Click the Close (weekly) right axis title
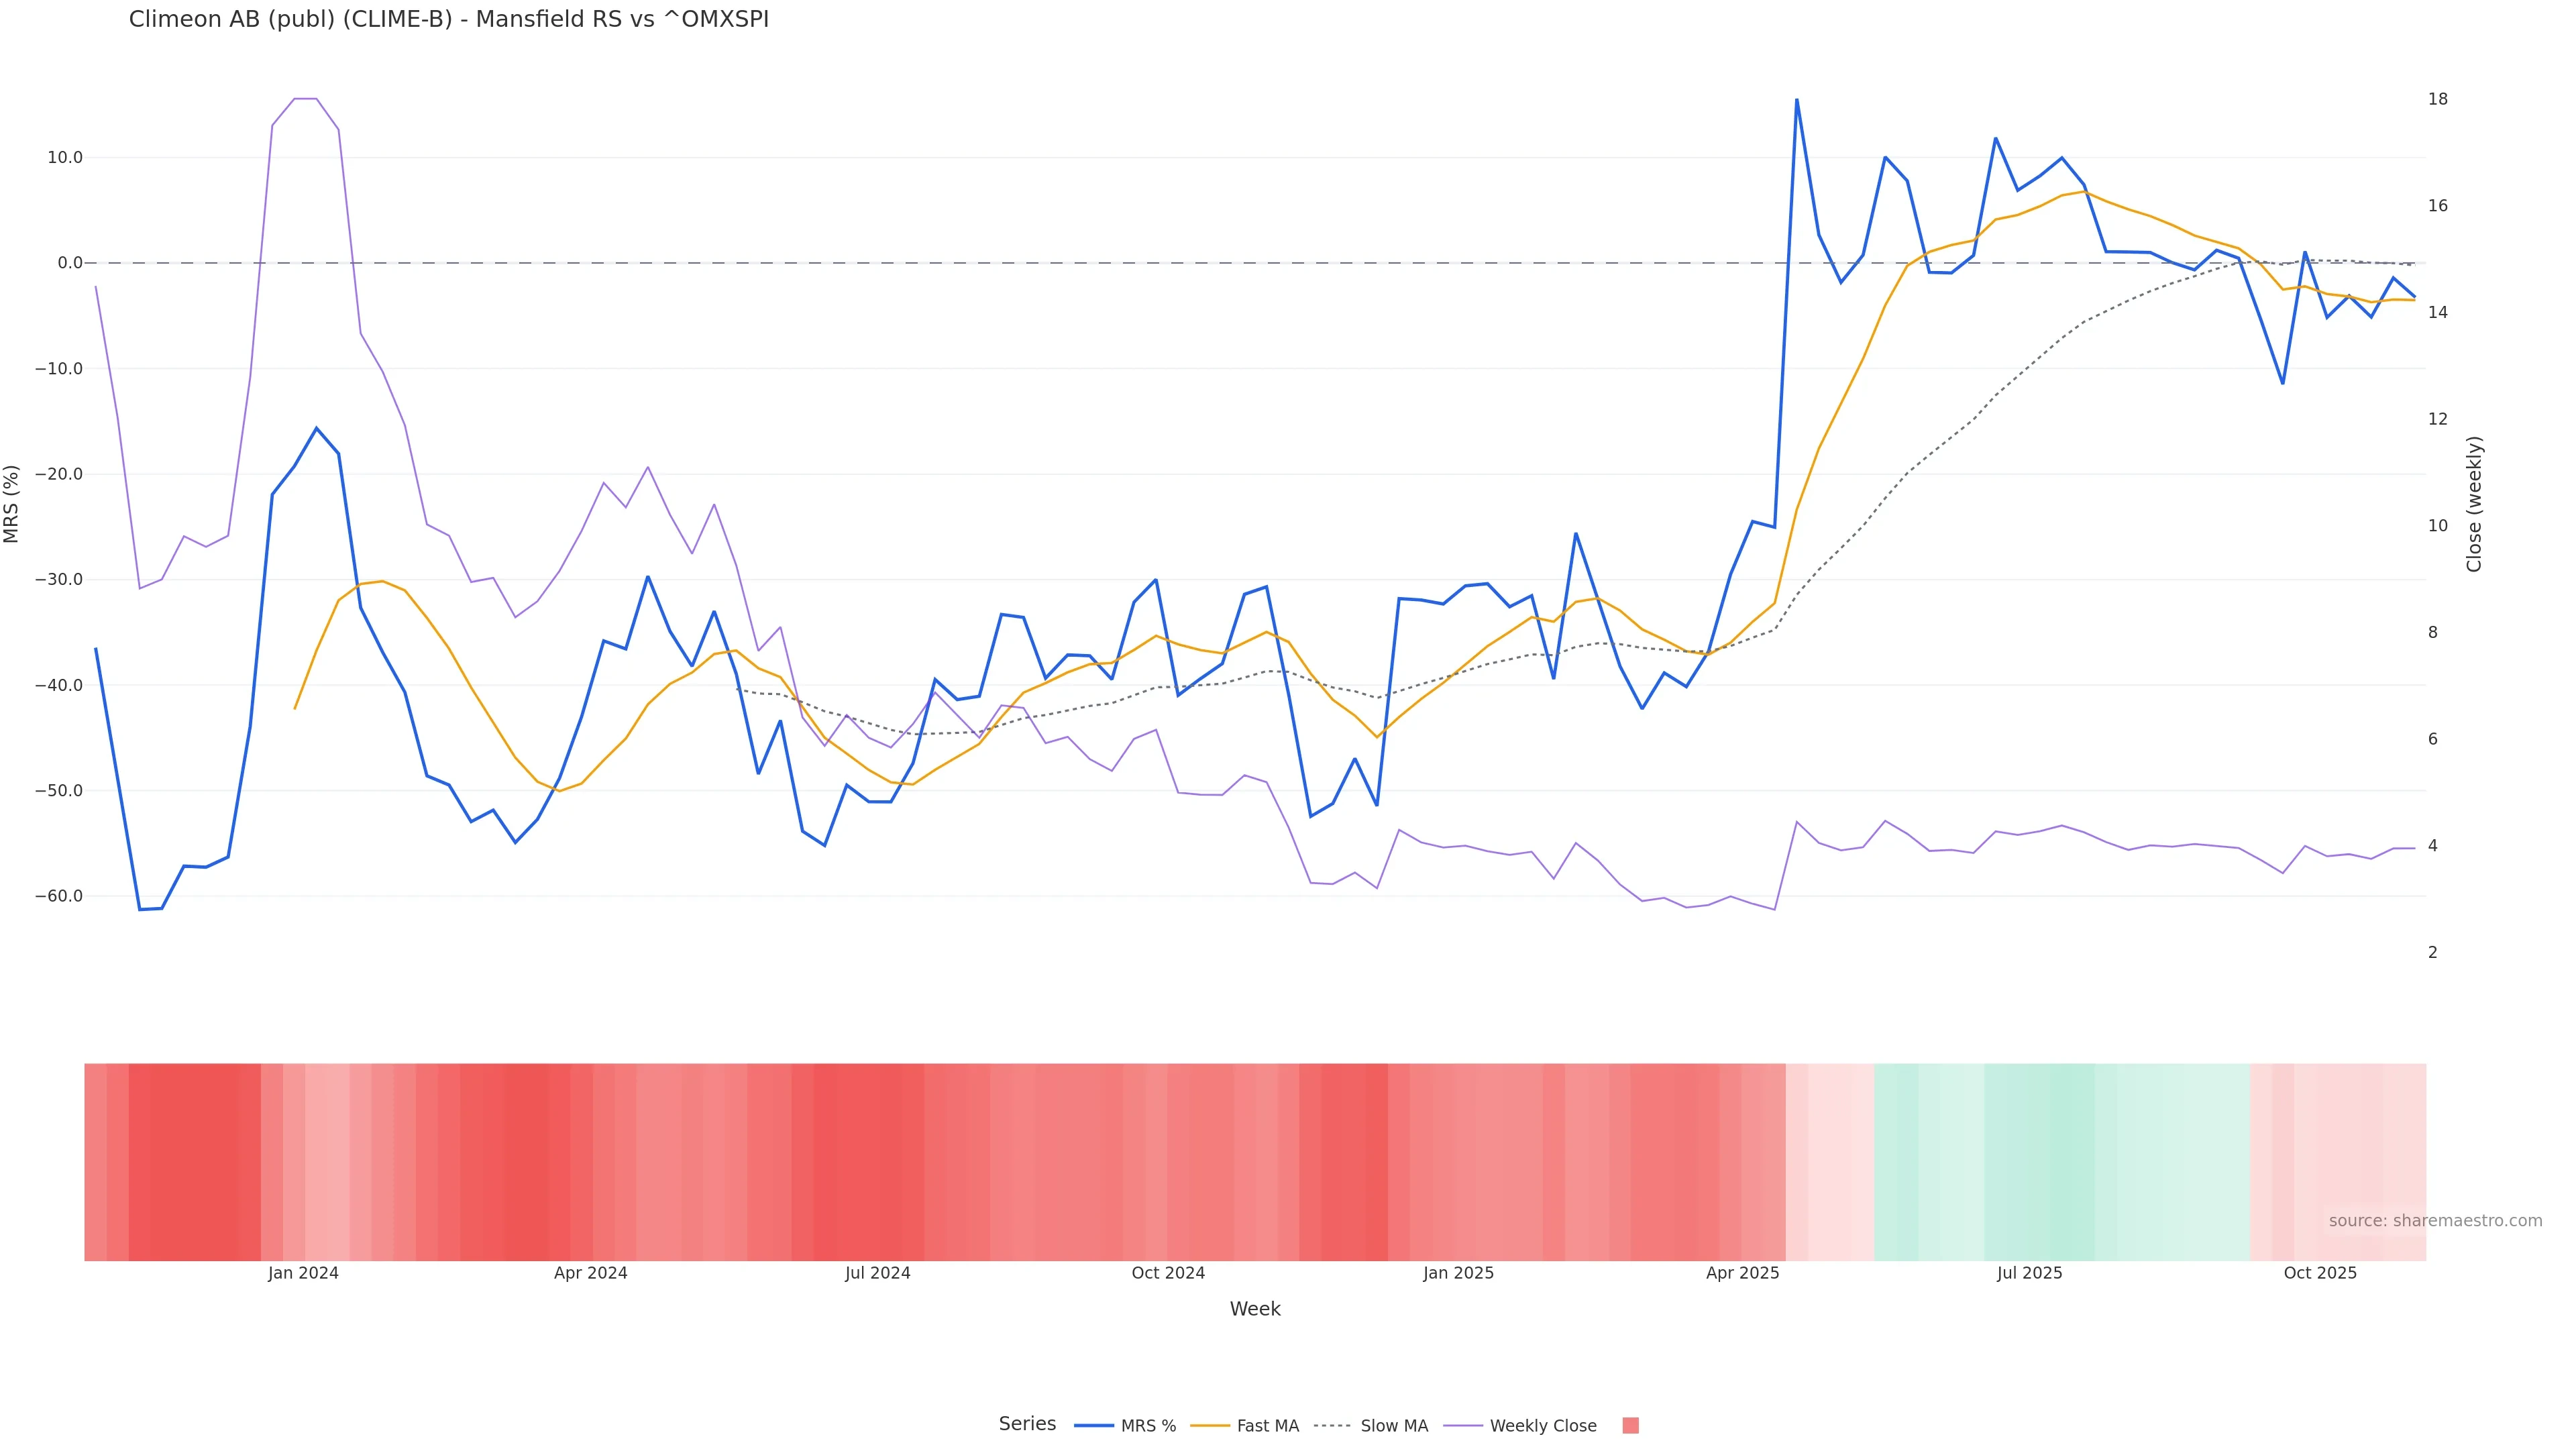2576x1449 pixels. [2474, 504]
